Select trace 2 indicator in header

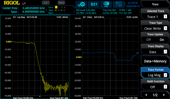[x=59, y=7]
